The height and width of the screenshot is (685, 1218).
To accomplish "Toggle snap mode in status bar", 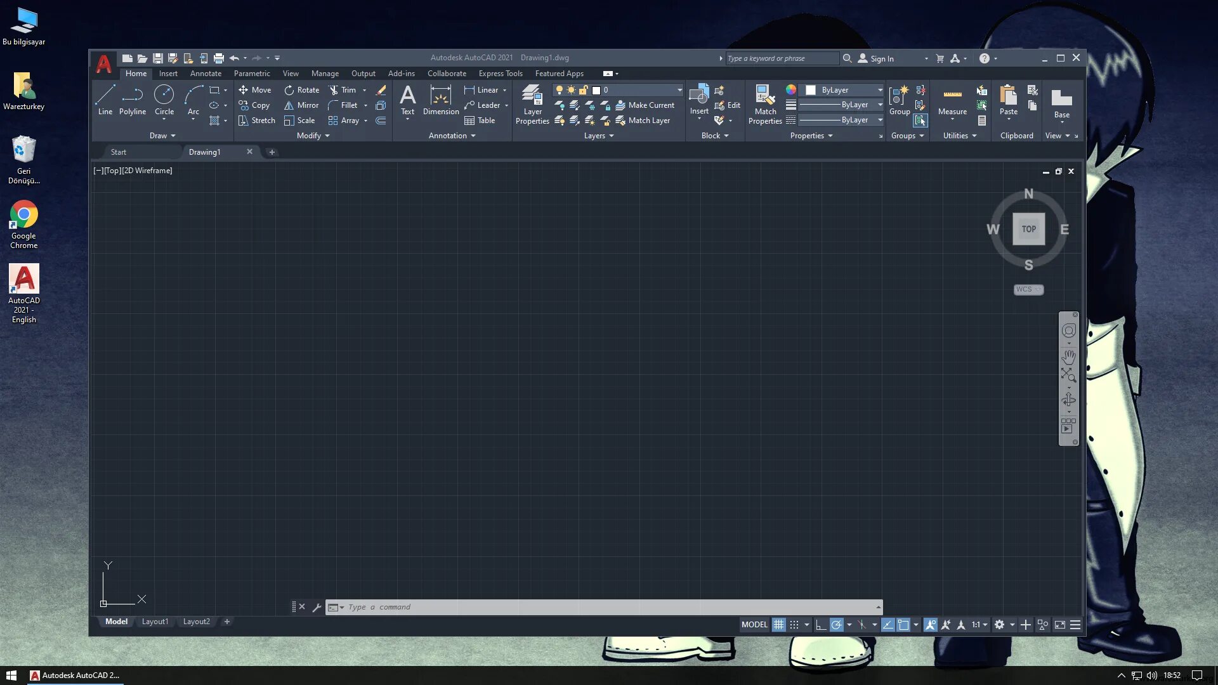I will pyautogui.click(x=794, y=625).
